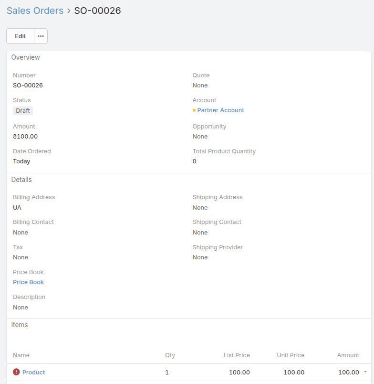Viewport: 374px width, 384px height.
Task: Expand the Product row actions caret
Action: [x=365, y=372]
